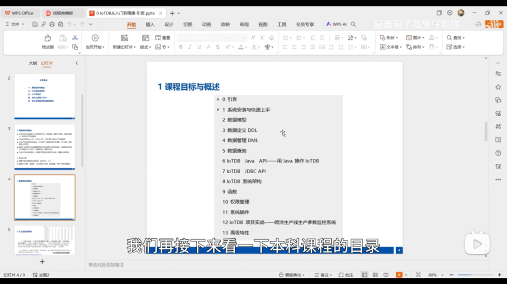Screen dimensions: 507x284
Task: Click Notes (备注) in status bar
Action: [323, 275]
